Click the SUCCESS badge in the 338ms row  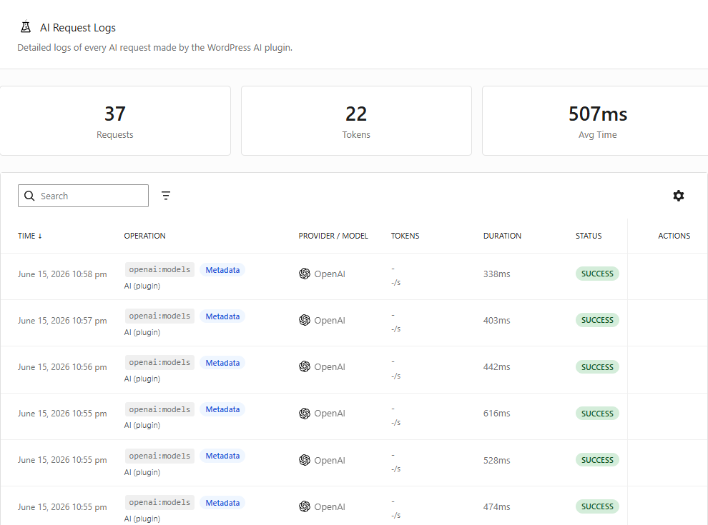597,274
